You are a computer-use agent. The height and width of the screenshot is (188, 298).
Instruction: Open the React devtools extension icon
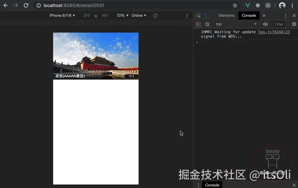(x=258, y=5)
